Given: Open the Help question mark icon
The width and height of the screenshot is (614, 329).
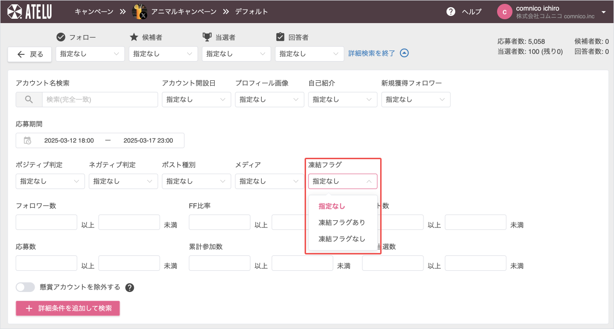Looking at the screenshot, I should [x=451, y=12].
